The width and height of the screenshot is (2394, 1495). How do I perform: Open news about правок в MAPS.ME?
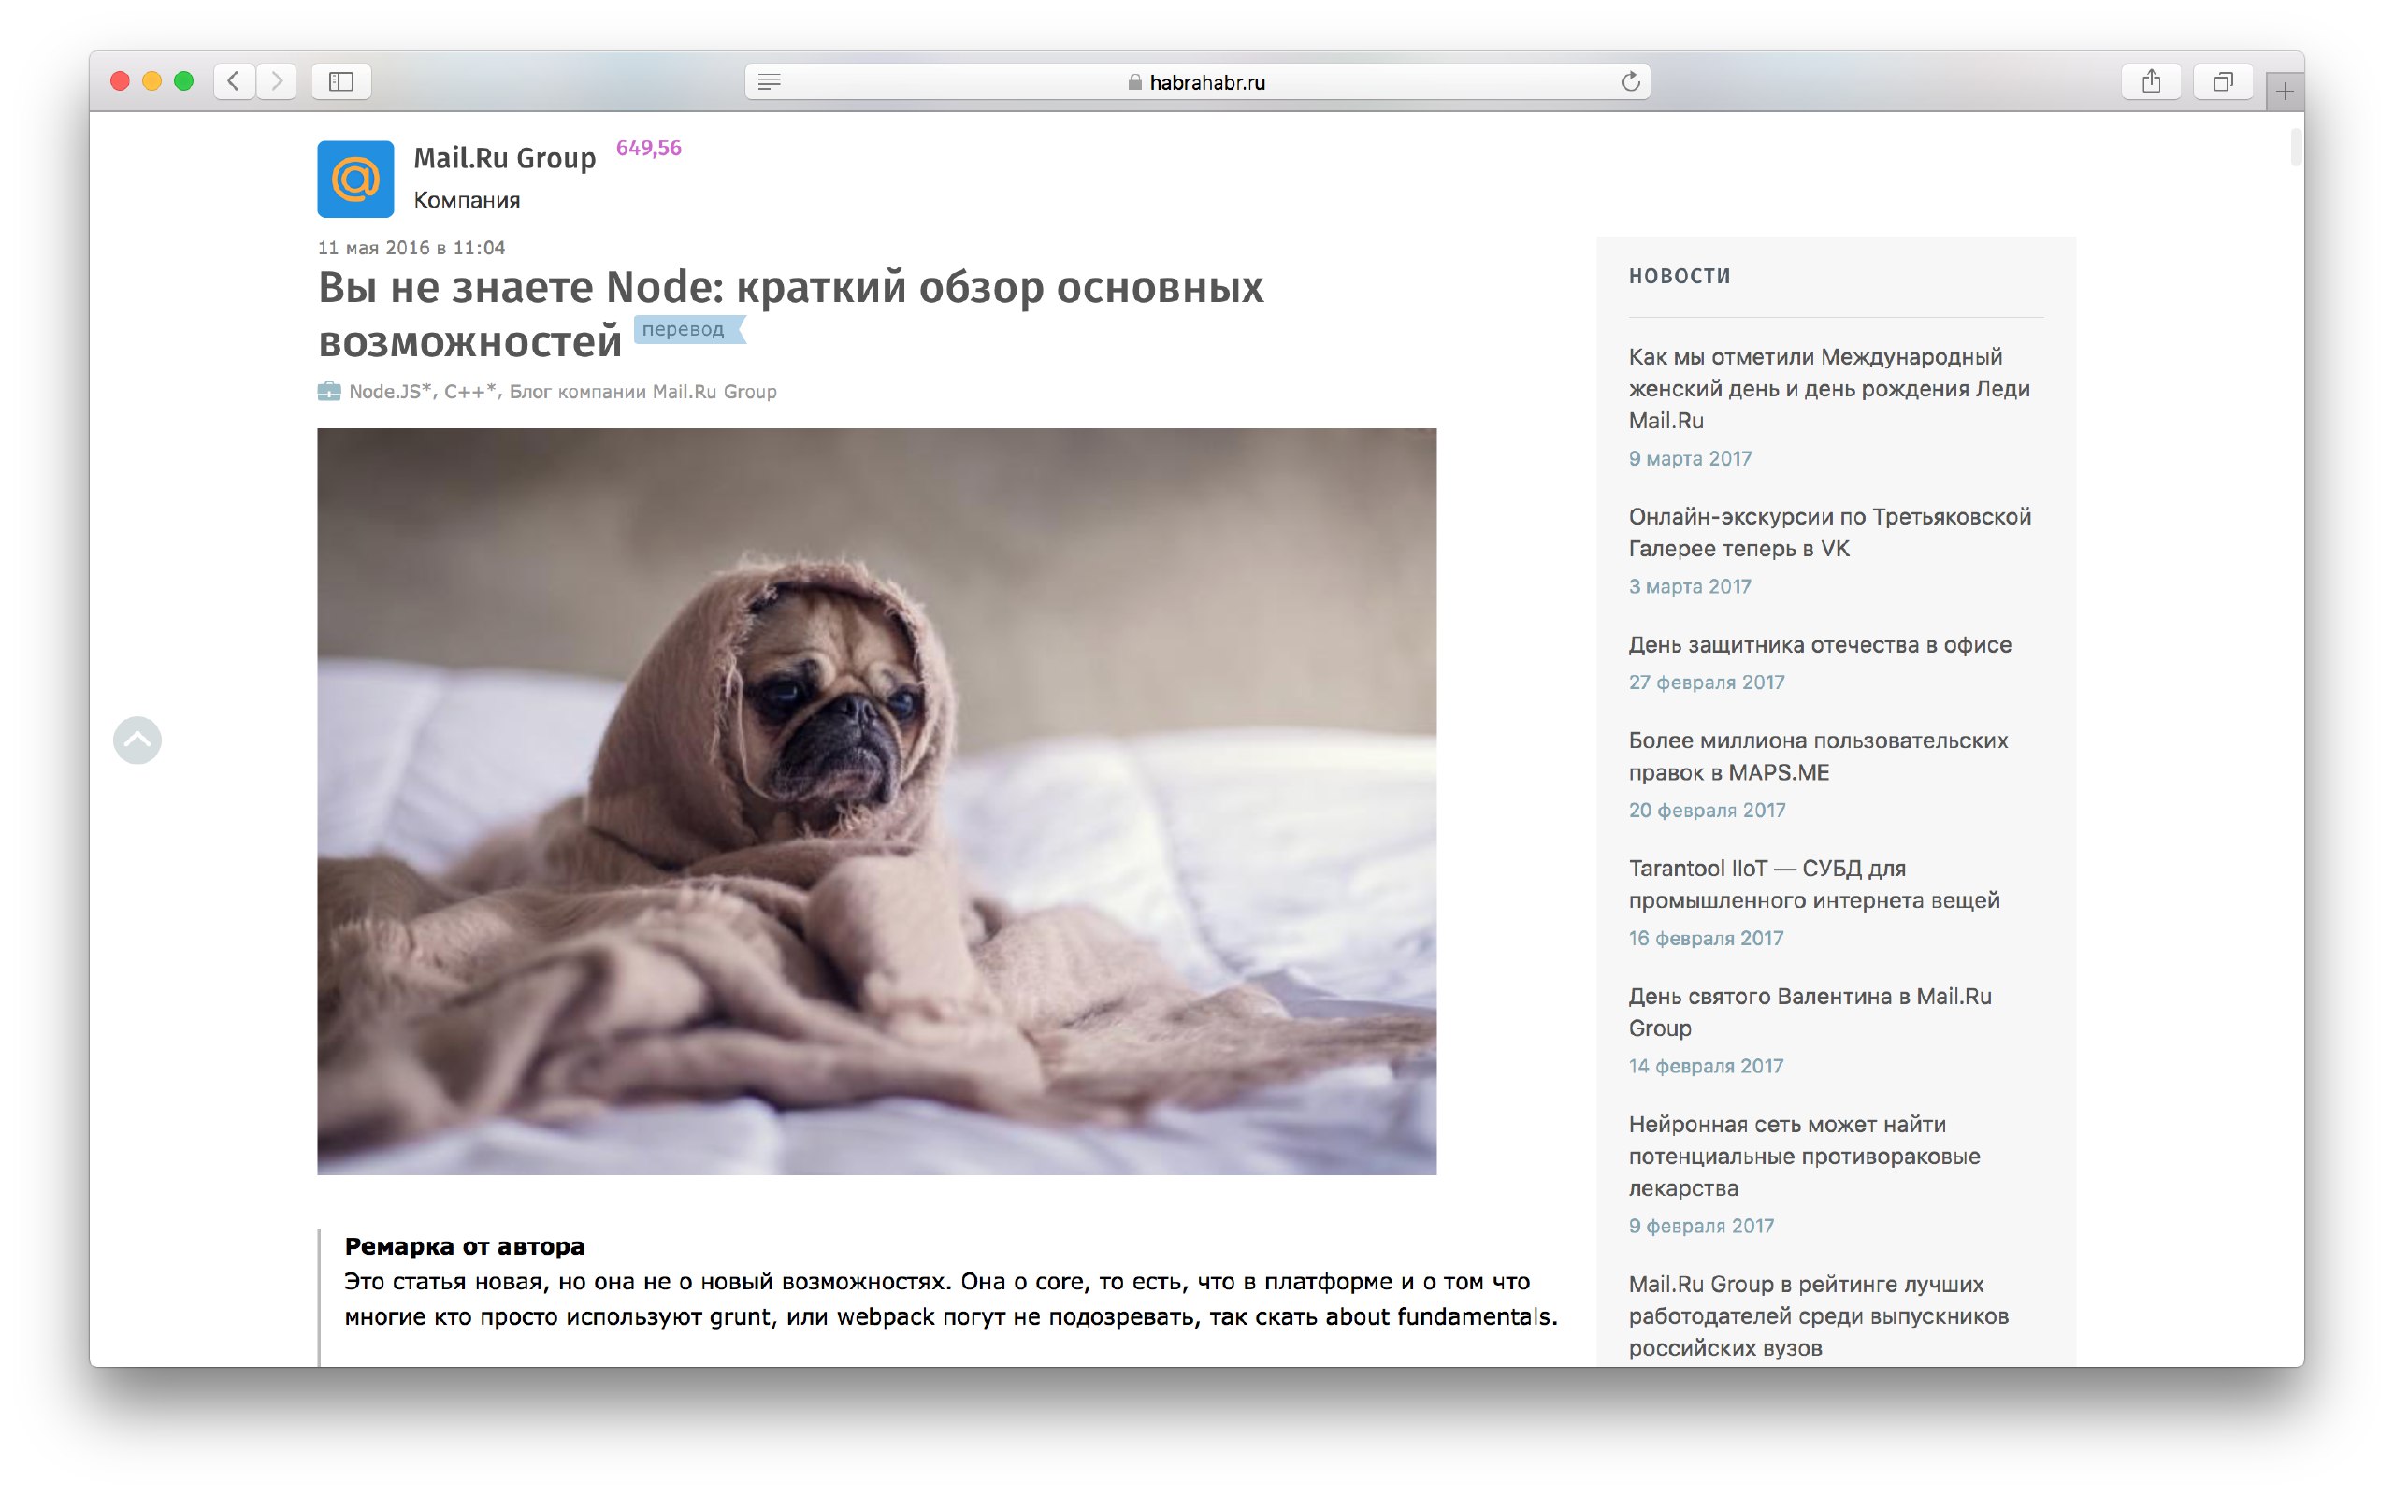[1818, 756]
